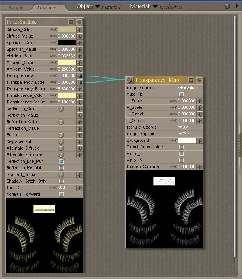Click the Diffuse_Value animation key icon
242x279 pixels.
(x=53, y=36)
